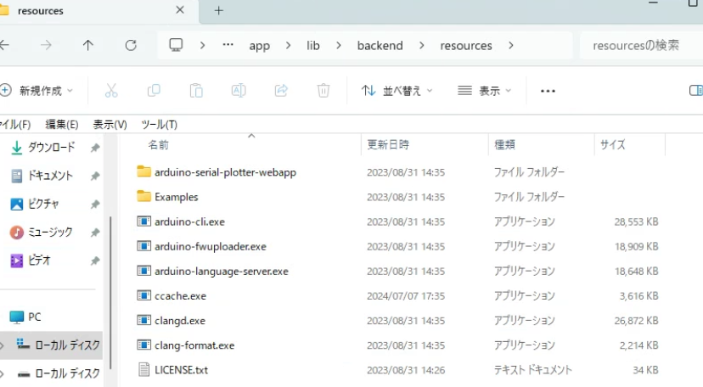The width and height of the screenshot is (703, 387).
Task: Open the ツール(T) menu
Action: (x=159, y=124)
